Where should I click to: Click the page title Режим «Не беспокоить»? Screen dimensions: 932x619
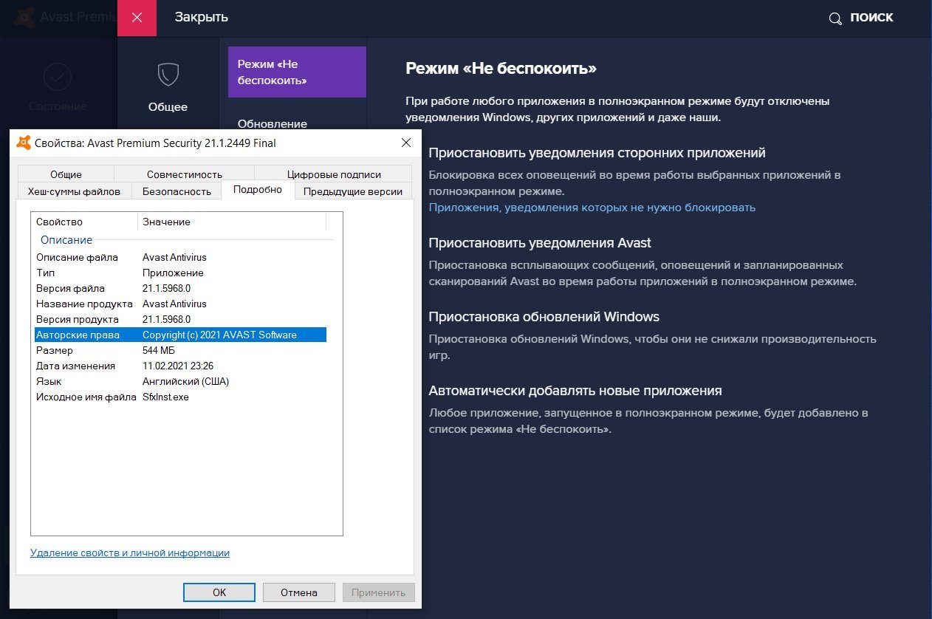[501, 69]
